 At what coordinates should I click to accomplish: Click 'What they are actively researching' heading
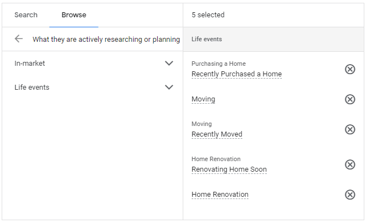(106, 40)
